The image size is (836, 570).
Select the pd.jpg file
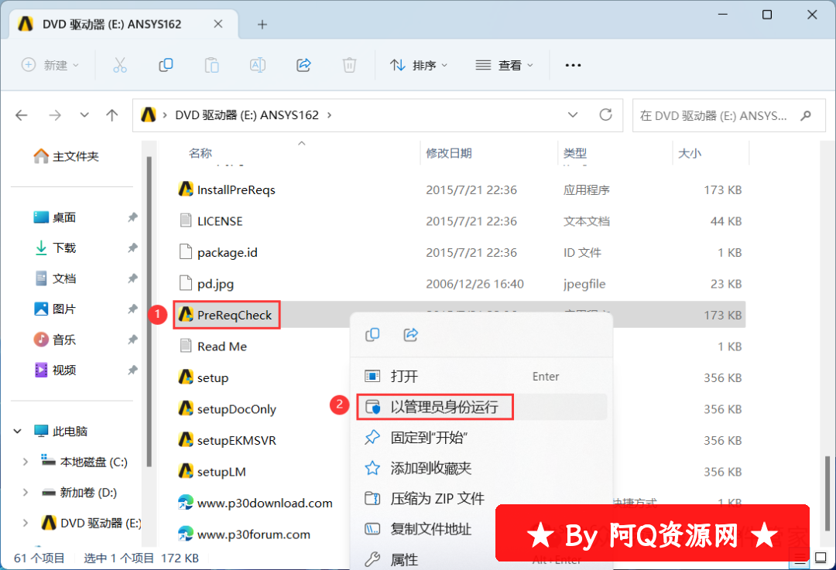(x=207, y=284)
